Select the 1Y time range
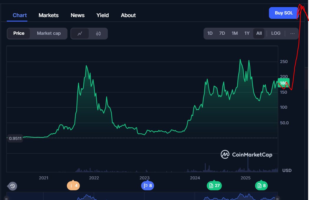The height and width of the screenshot is (200, 309). tap(247, 33)
